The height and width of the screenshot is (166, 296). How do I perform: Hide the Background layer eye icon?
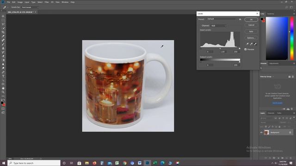[261, 132]
